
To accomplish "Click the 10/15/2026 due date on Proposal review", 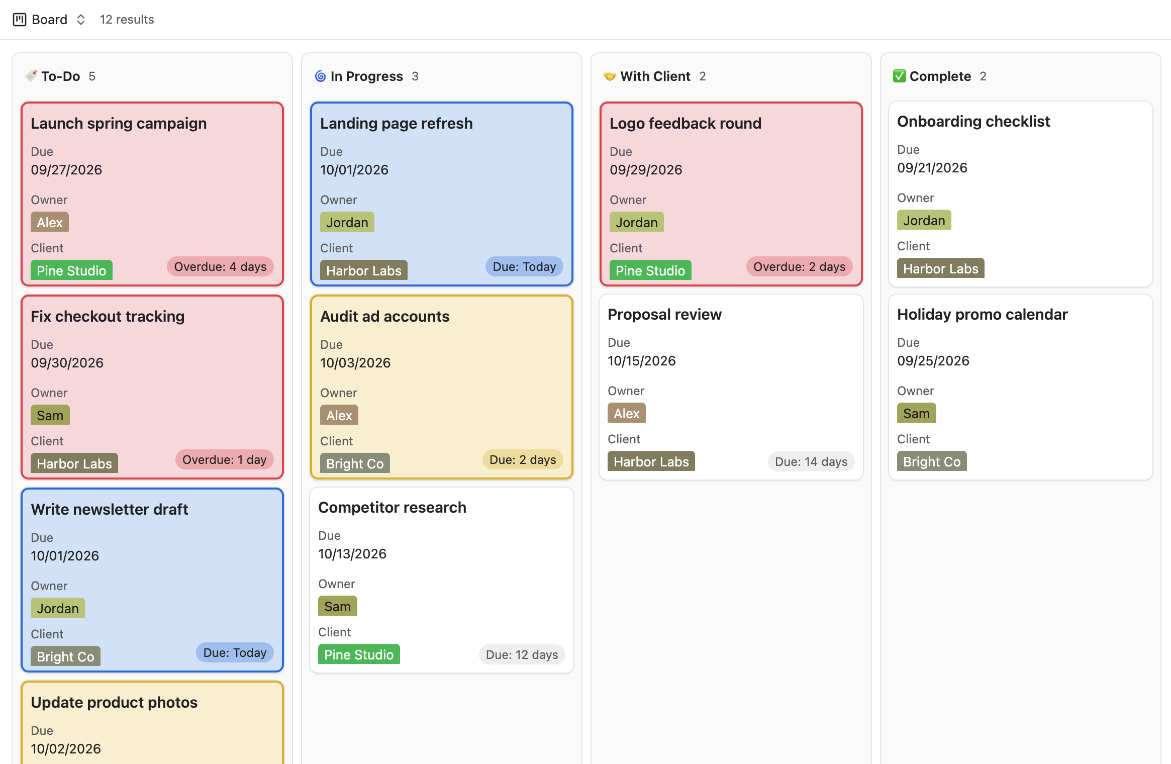I will 642,361.
